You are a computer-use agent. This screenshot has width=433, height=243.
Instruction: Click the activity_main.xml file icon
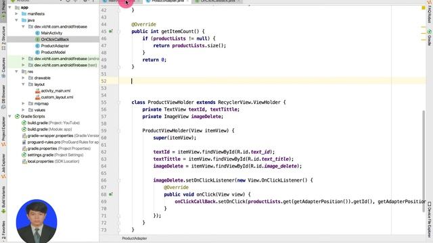click(38, 90)
